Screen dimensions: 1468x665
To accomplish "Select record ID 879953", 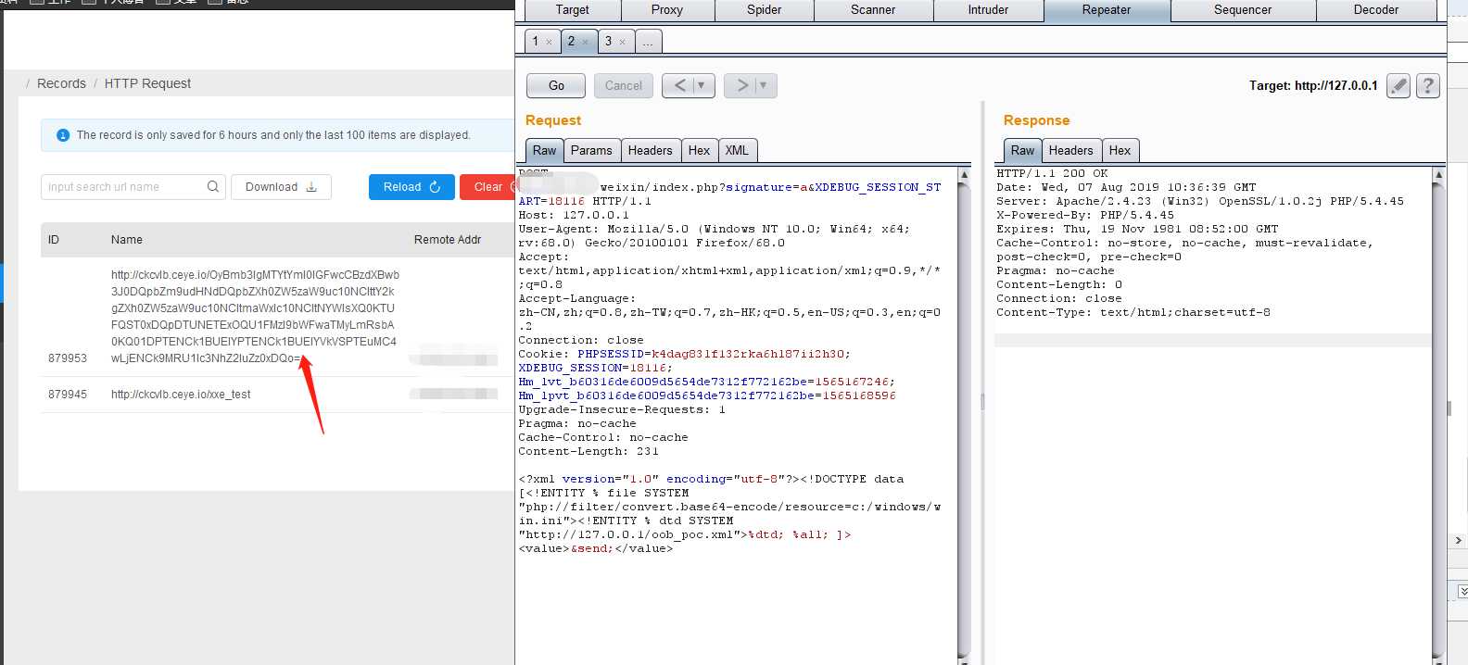I will 68,358.
